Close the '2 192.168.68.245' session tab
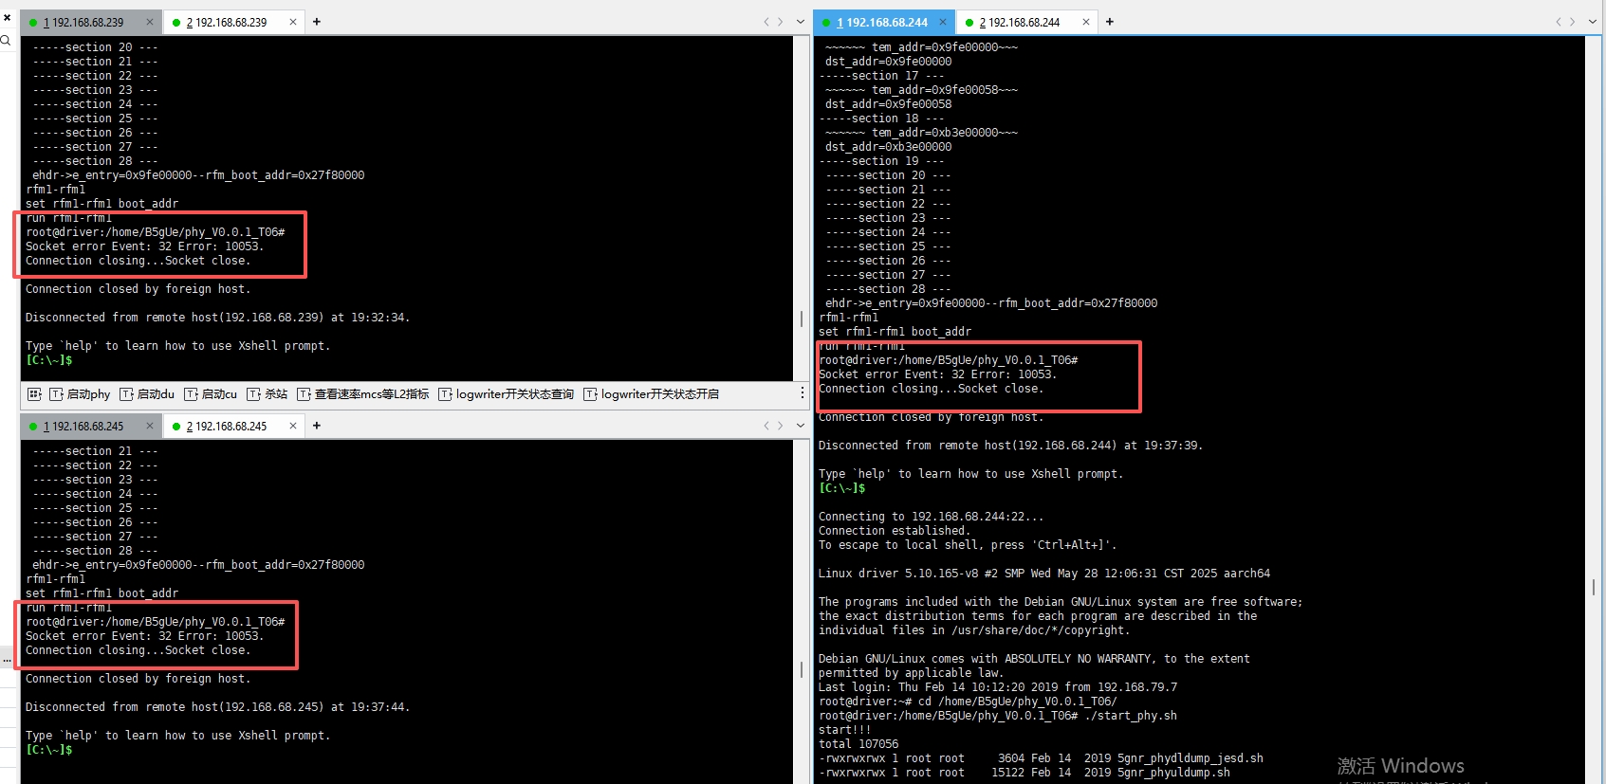The image size is (1606, 784). 293,426
